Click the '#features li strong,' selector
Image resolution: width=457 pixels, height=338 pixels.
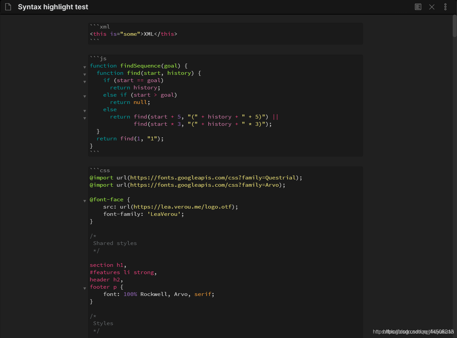123,272
